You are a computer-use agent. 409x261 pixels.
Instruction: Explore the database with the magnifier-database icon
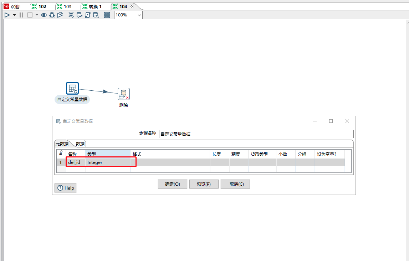96,15
